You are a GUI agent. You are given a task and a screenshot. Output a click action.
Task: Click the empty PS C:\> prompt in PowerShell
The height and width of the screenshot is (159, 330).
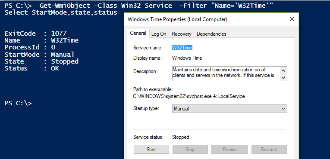tap(18, 104)
